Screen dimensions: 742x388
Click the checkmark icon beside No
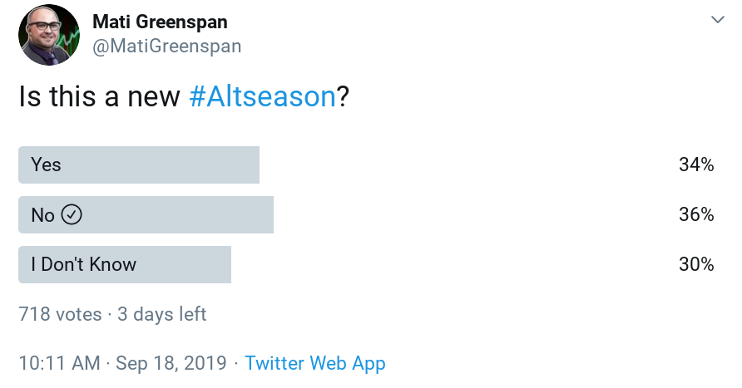[72, 214]
